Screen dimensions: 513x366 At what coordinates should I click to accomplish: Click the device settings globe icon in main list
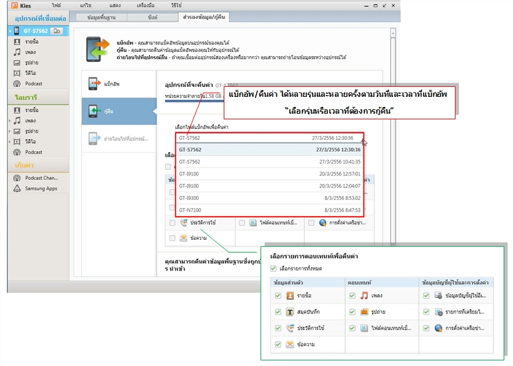322,223
